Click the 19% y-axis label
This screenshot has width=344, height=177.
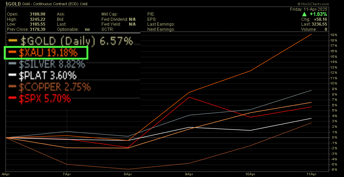point(334,35)
